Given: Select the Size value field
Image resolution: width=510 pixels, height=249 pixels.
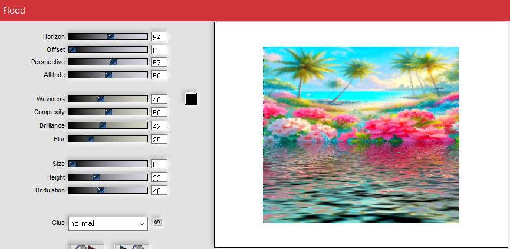Looking at the screenshot, I should click(159, 164).
